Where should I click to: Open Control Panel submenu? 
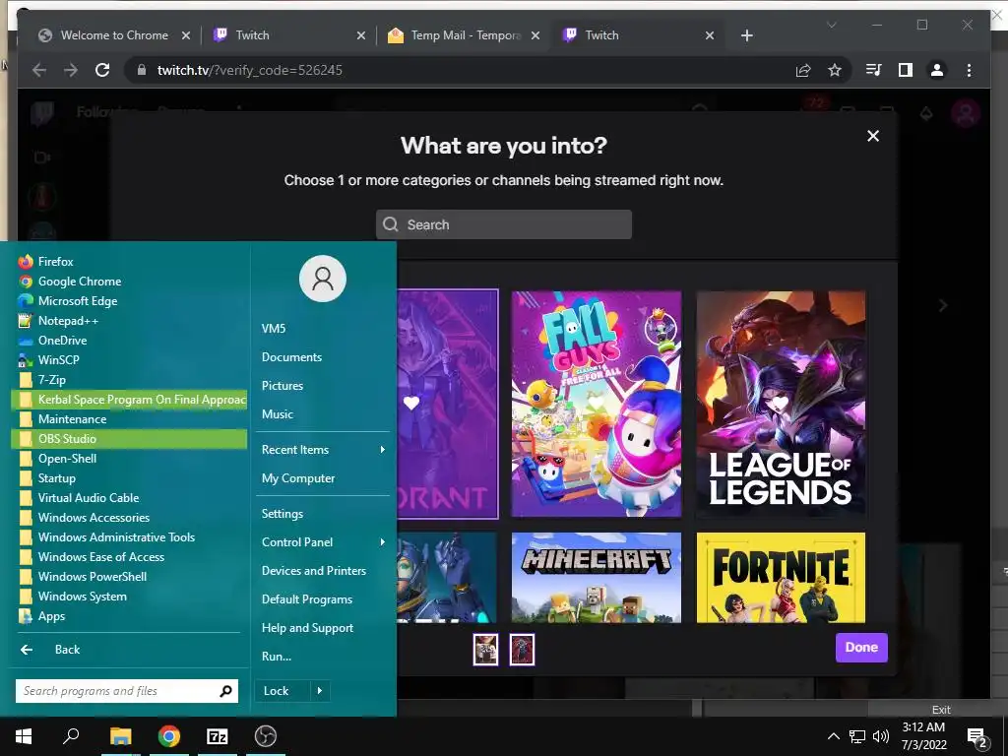(323, 542)
